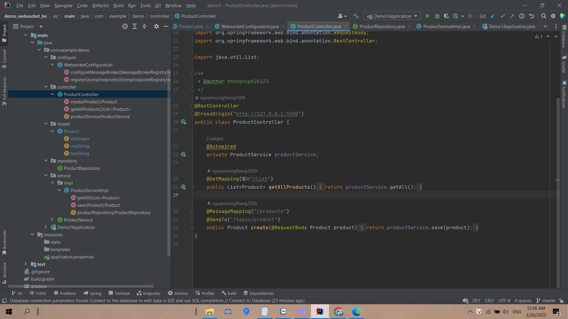
Task: Switch to the Product.java editor tab
Action: [x=191, y=27]
